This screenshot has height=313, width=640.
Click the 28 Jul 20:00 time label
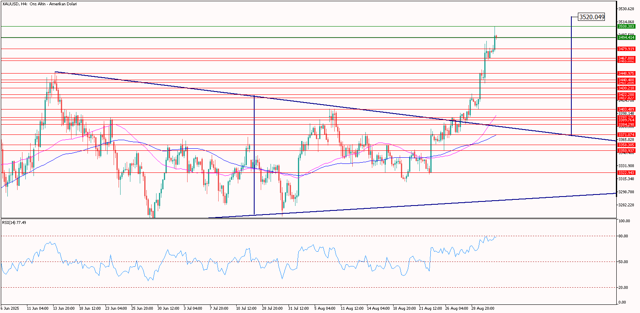click(273, 308)
